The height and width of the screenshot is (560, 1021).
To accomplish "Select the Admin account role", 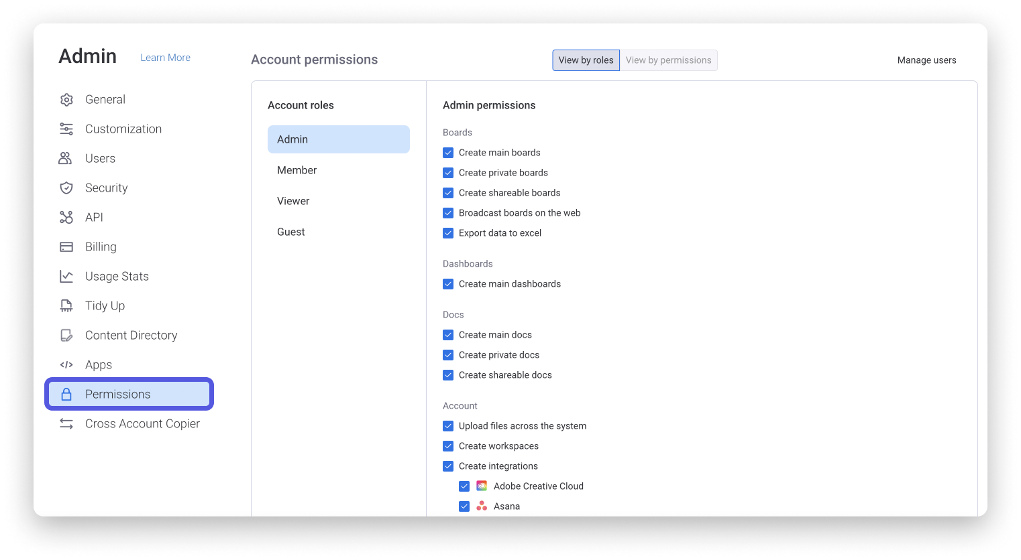I will coord(339,139).
